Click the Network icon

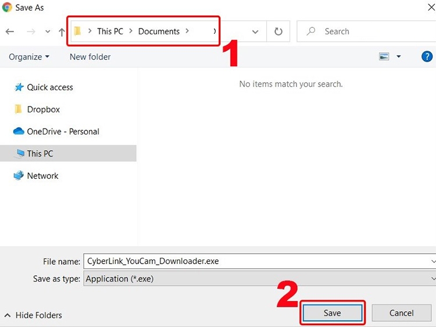click(x=19, y=175)
